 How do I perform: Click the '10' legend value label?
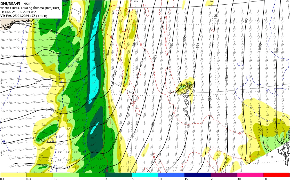160,179
